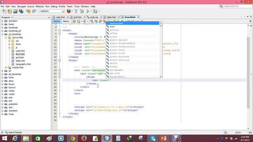The image size is (253, 142).
Task: Click the Save All toolbar icon
Action: coord(21,11)
